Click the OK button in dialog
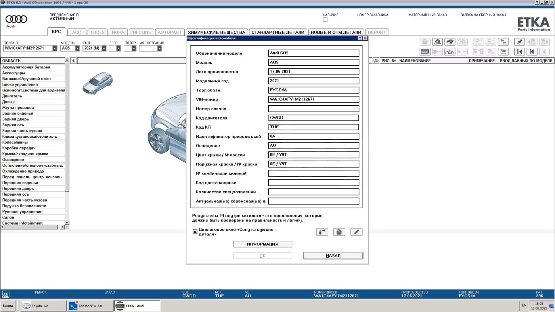The height and width of the screenshot is (312, 555). [x=262, y=256]
